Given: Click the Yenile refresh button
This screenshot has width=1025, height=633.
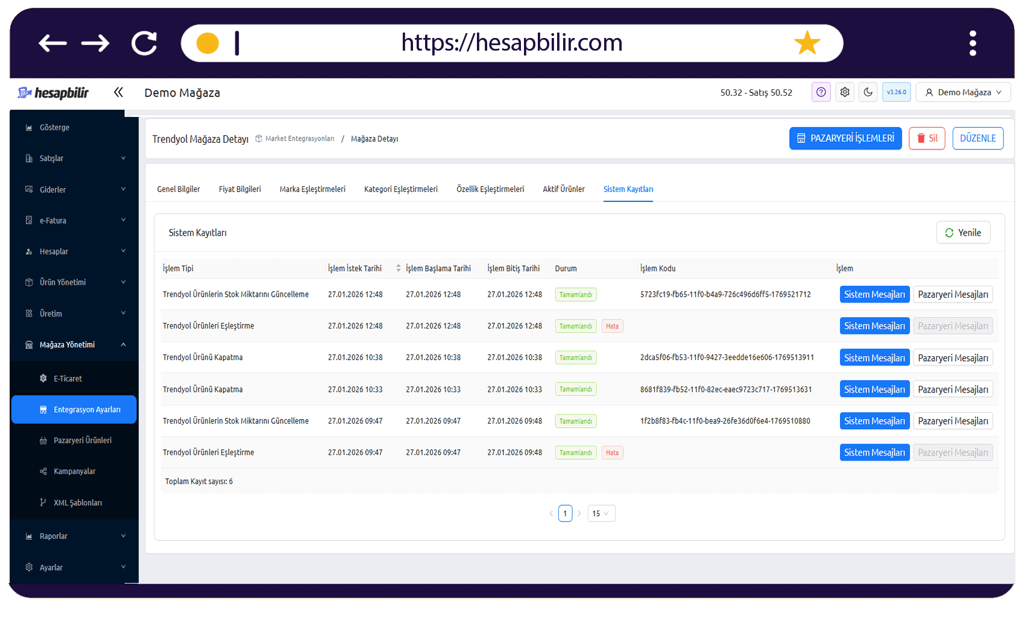Looking at the screenshot, I should tap(963, 233).
